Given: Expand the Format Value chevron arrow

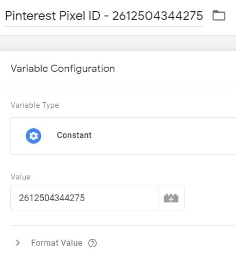Looking at the screenshot, I should click(x=17, y=243).
